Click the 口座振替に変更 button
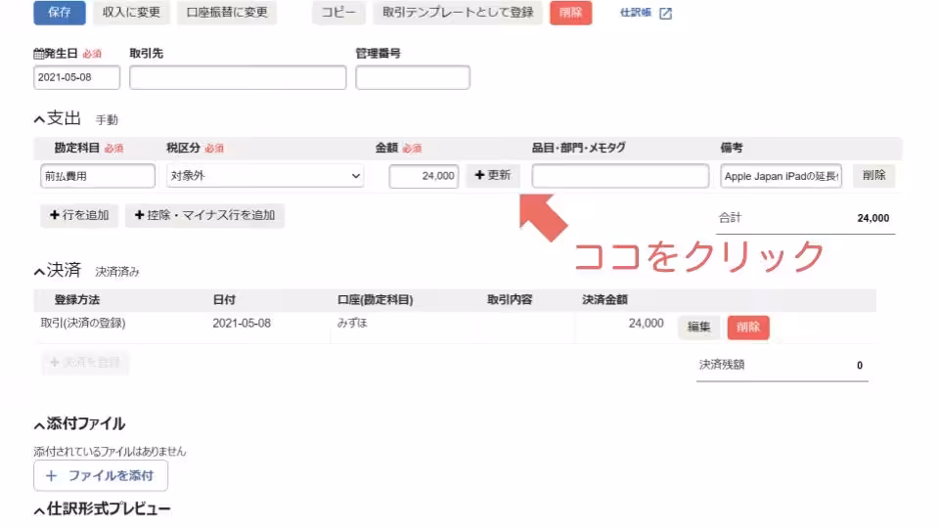Viewport: 939px width, 528px height. (x=227, y=13)
